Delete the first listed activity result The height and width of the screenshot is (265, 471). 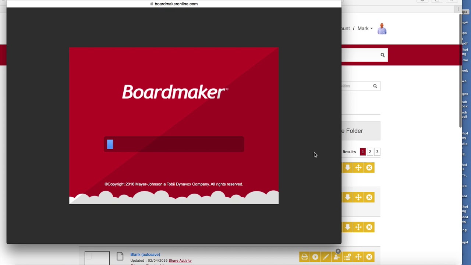369,168
